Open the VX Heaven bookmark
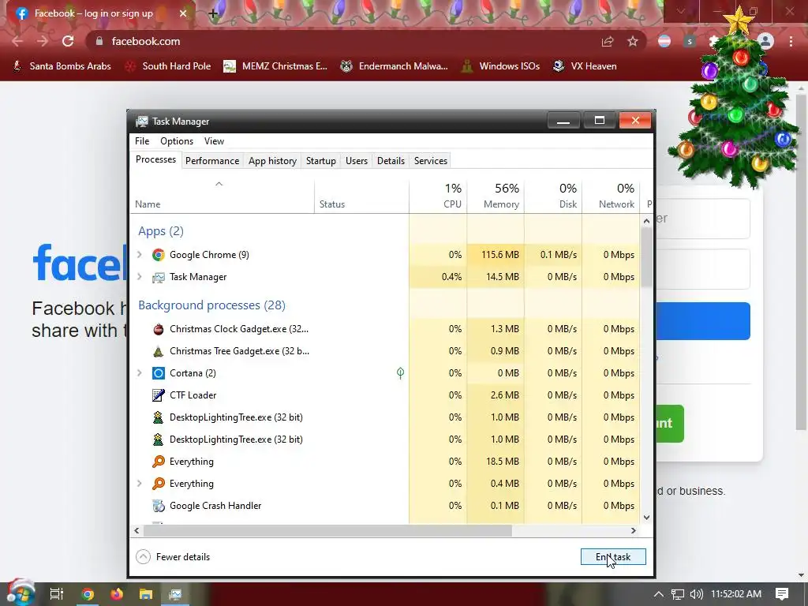The width and height of the screenshot is (808, 606). tap(585, 66)
